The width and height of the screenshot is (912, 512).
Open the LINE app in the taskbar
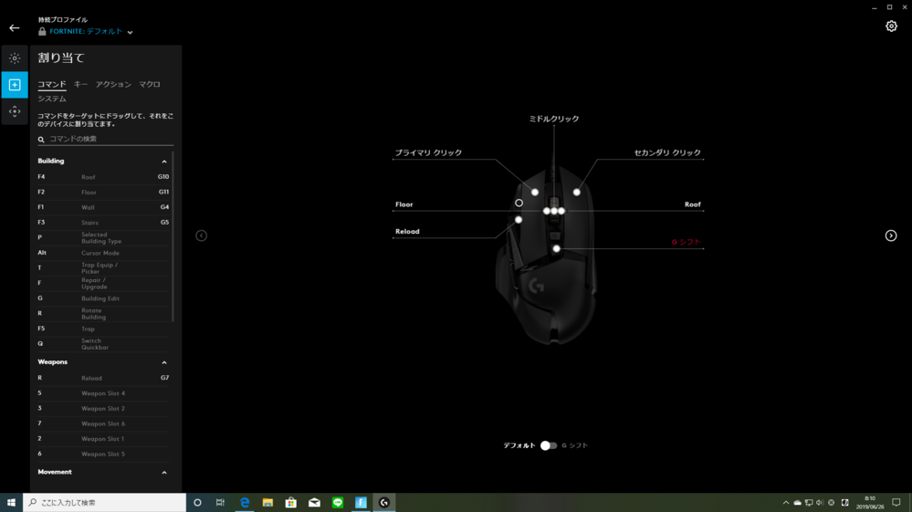pos(338,503)
